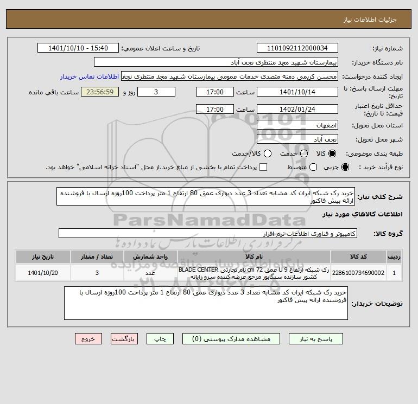
Task: Select the متوسط purchase type radio
Action: (313, 167)
